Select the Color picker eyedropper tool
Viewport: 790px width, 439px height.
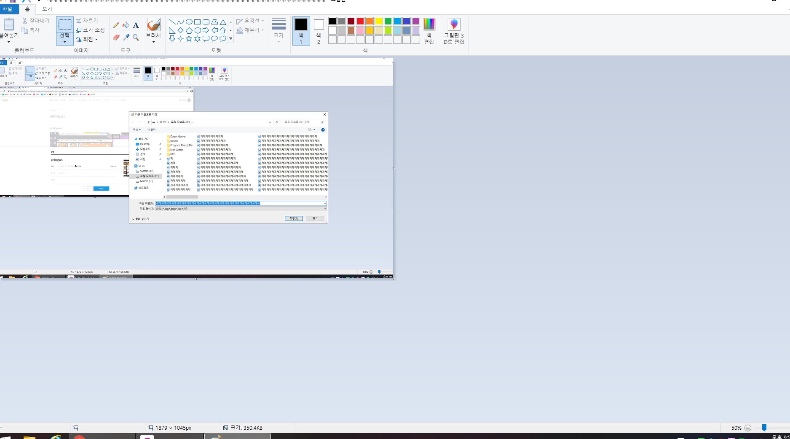point(126,38)
